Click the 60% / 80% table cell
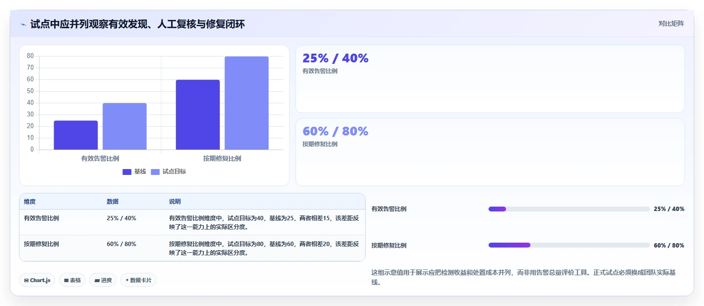This screenshot has height=306, width=704. tap(121, 244)
